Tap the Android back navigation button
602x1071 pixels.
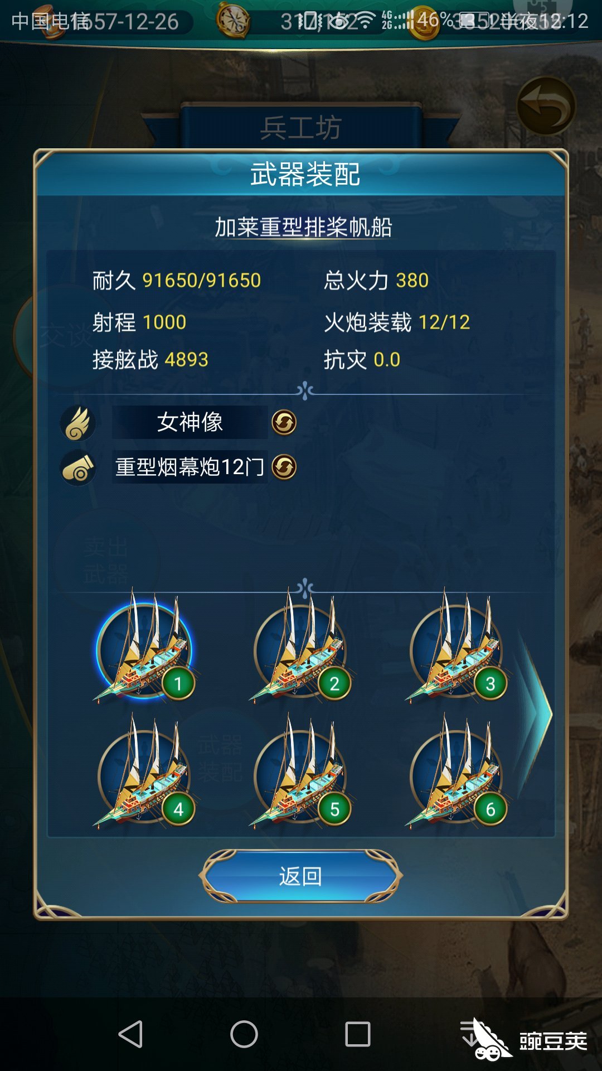click(x=132, y=1035)
